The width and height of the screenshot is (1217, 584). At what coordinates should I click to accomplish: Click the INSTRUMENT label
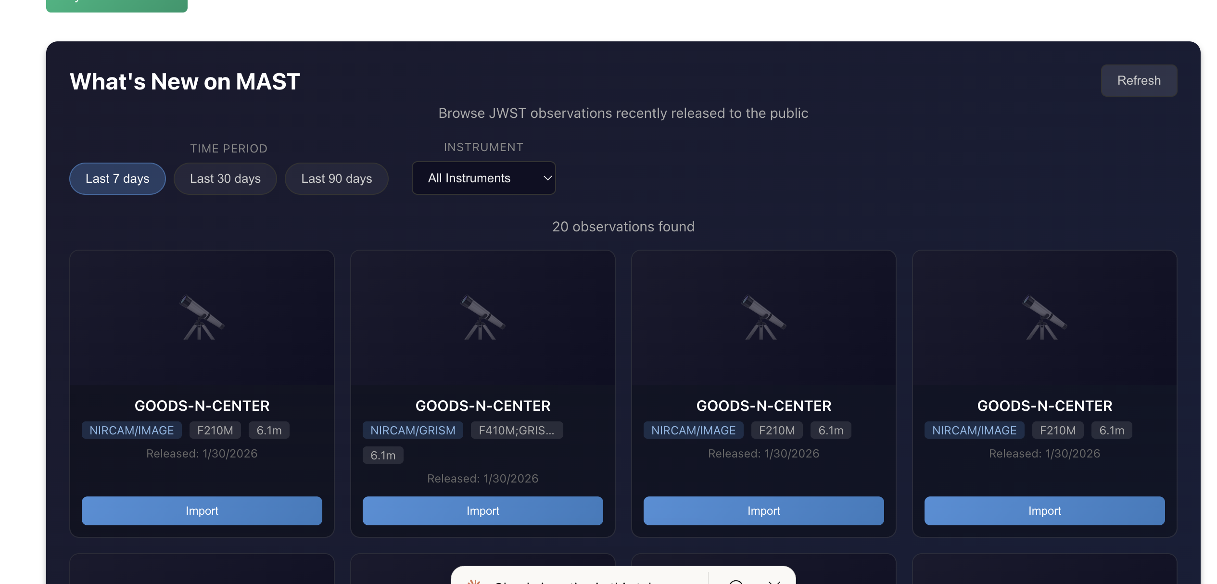point(483,147)
